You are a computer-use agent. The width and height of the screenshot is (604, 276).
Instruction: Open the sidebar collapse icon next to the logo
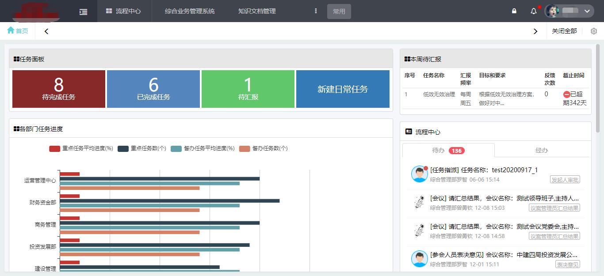[83, 11]
